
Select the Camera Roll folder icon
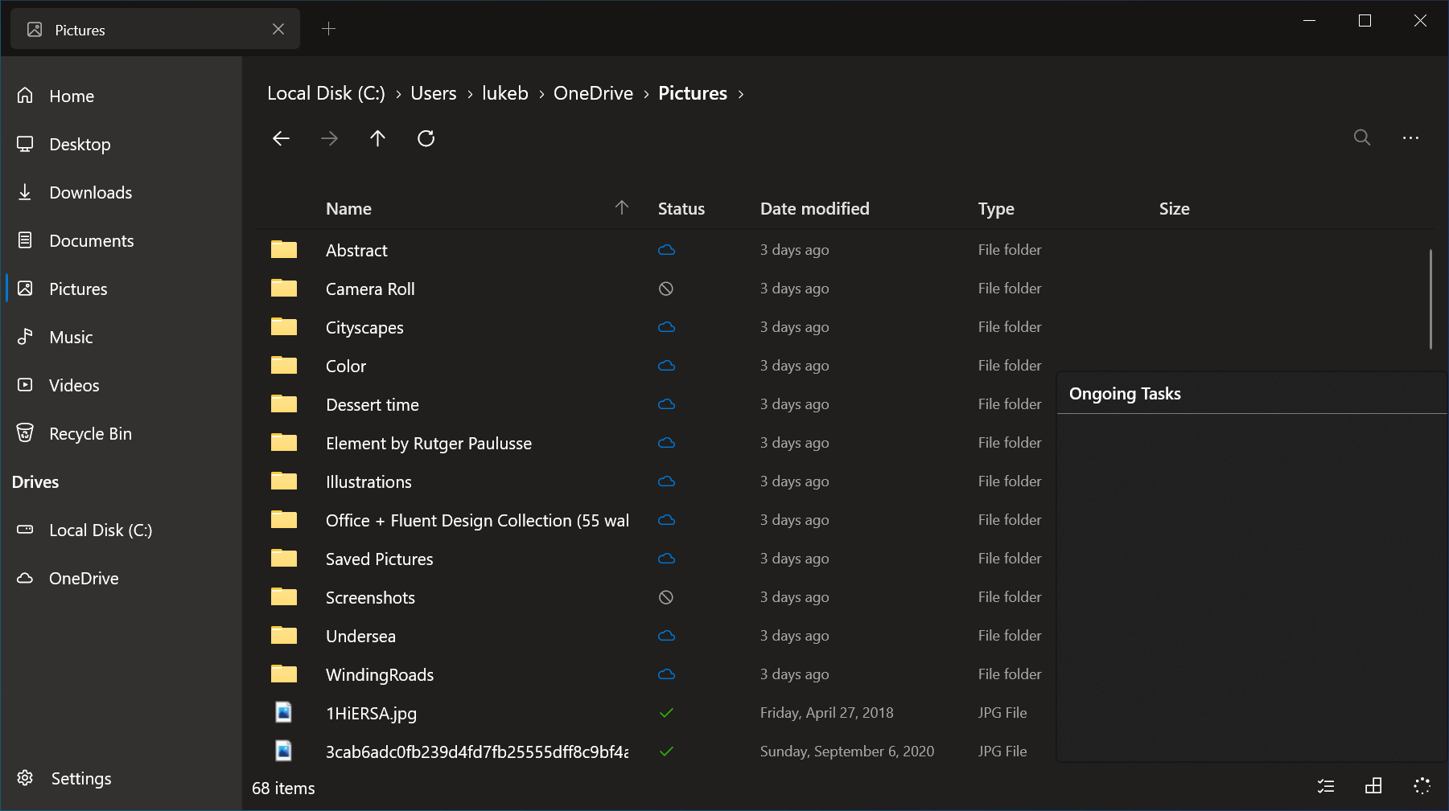(284, 288)
